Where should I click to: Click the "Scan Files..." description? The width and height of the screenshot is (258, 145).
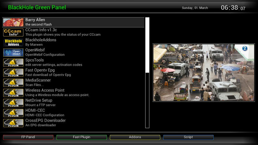click(35, 85)
